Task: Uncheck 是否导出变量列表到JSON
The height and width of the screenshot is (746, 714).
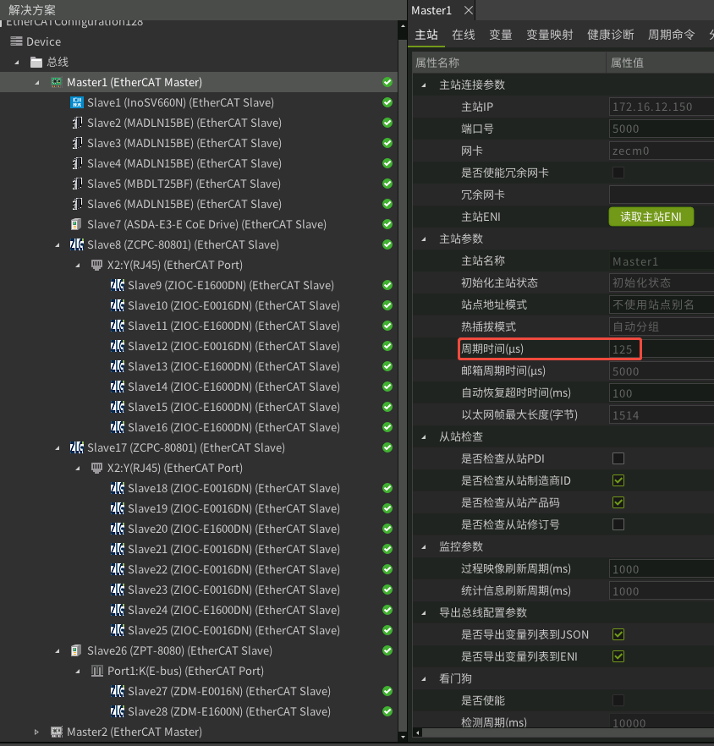Action: [618, 634]
